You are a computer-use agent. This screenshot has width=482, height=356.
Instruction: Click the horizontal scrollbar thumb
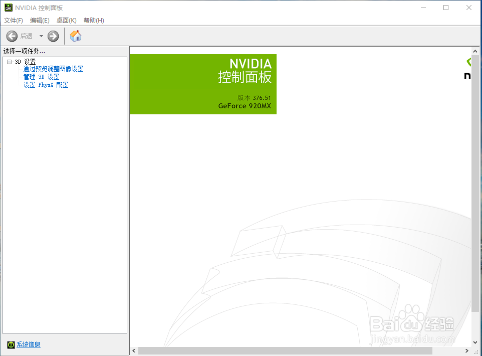point(285,351)
